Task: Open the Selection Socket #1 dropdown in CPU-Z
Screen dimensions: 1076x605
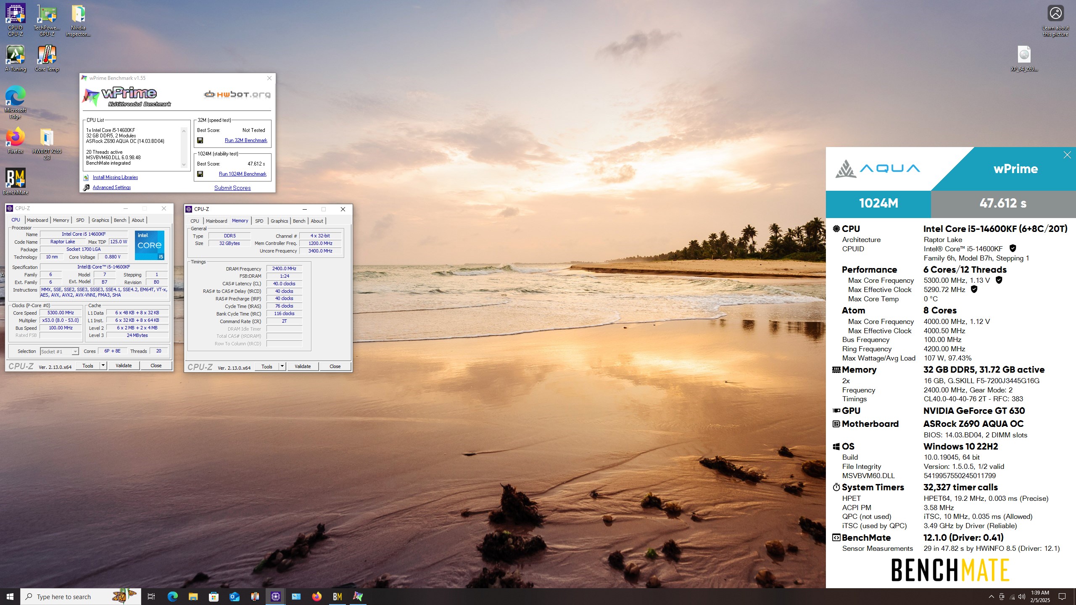Action: (x=59, y=351)
